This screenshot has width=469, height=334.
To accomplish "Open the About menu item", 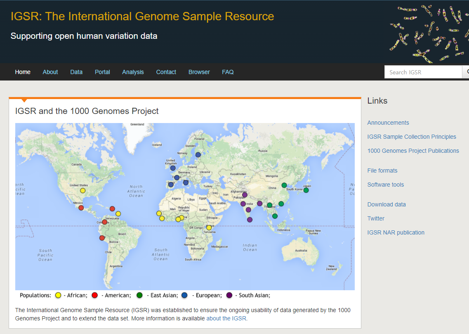I will click(50, 72).
